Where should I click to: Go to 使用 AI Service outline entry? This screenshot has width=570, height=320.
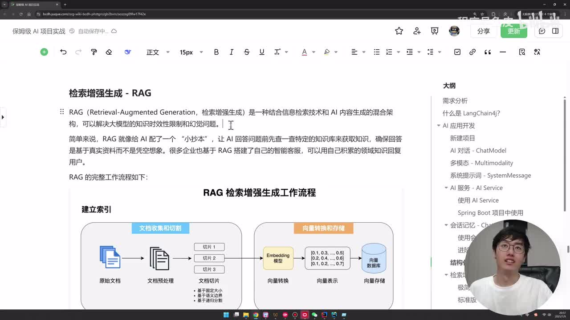[478, 200]
